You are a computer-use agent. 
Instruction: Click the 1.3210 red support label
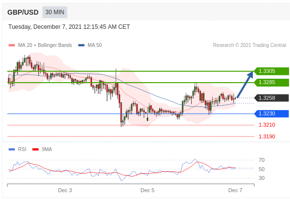click(x=267, y=125)
